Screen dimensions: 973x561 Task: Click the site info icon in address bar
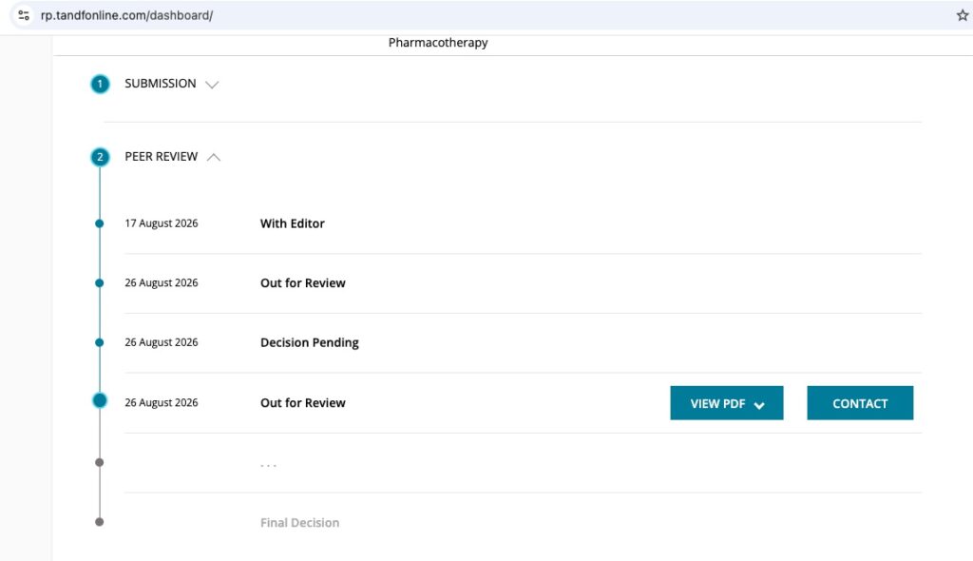(x=24, y=15)
